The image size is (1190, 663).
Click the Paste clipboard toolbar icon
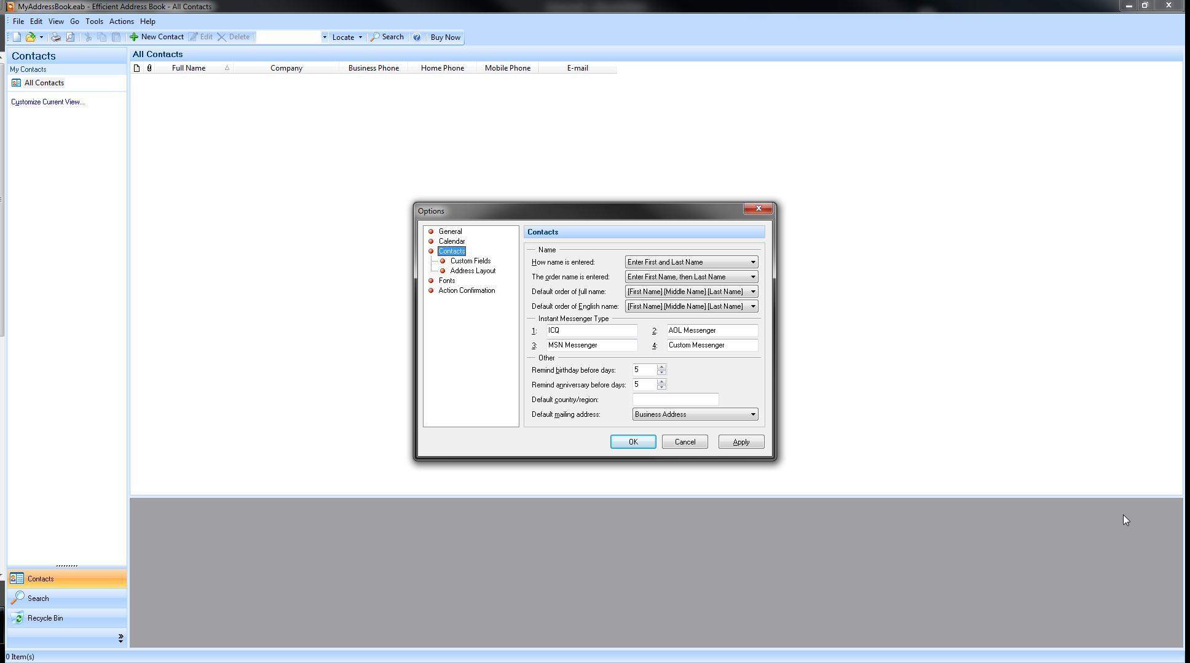click(116, 37)
